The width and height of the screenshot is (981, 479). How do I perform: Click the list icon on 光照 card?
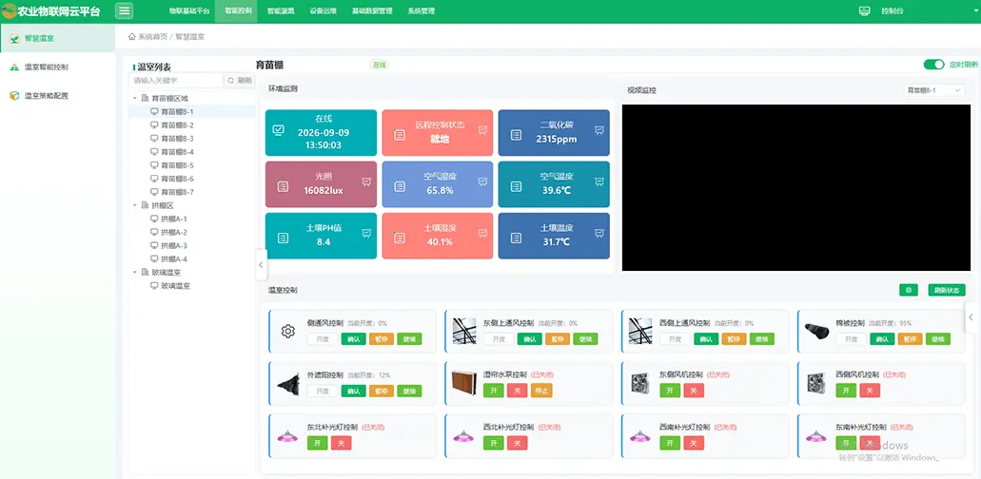[x=283, y=186]
